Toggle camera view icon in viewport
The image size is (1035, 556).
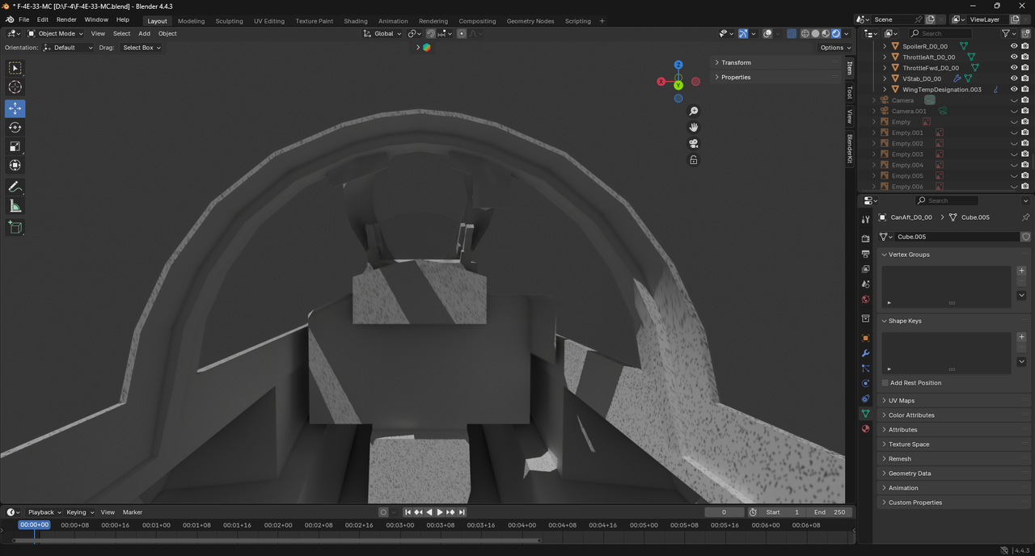click(694, 143)
